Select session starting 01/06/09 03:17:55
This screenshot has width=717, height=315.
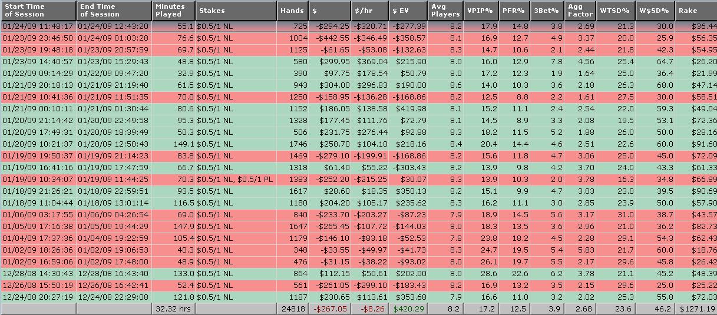358,215
